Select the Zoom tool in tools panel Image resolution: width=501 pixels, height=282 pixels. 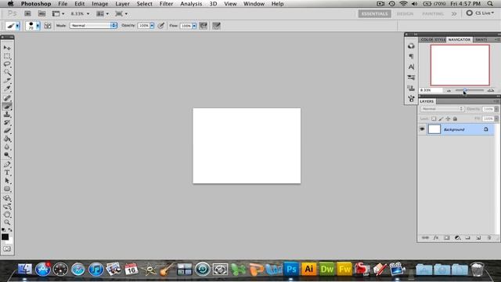(x=7, y=222)
